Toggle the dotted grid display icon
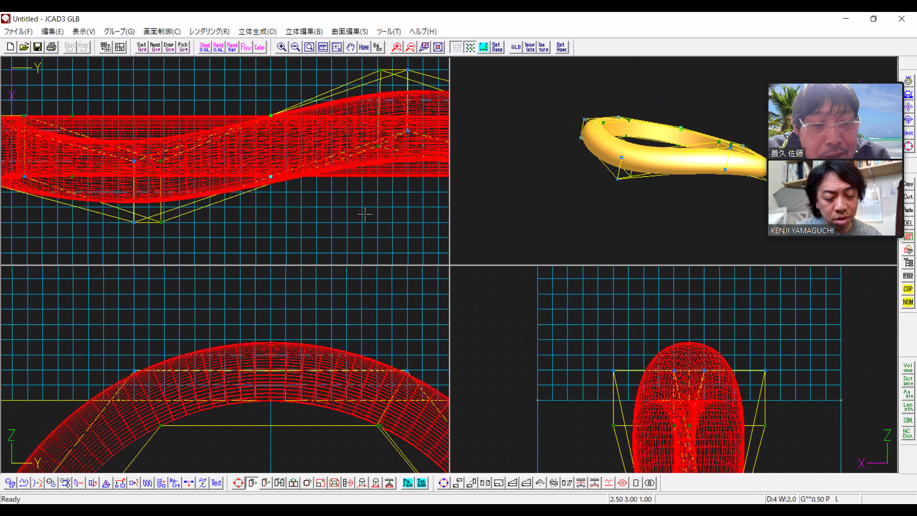 457,47
